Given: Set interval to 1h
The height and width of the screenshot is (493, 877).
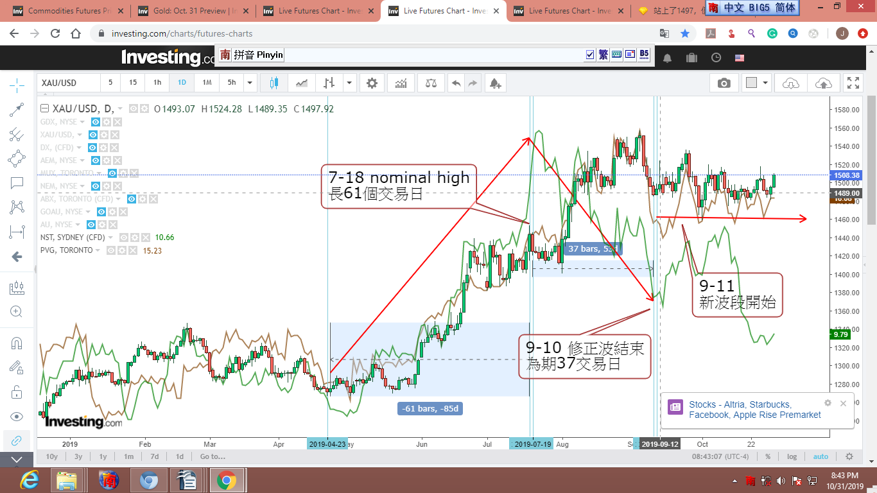Looking at the screenshot, I should pos(157,83).
